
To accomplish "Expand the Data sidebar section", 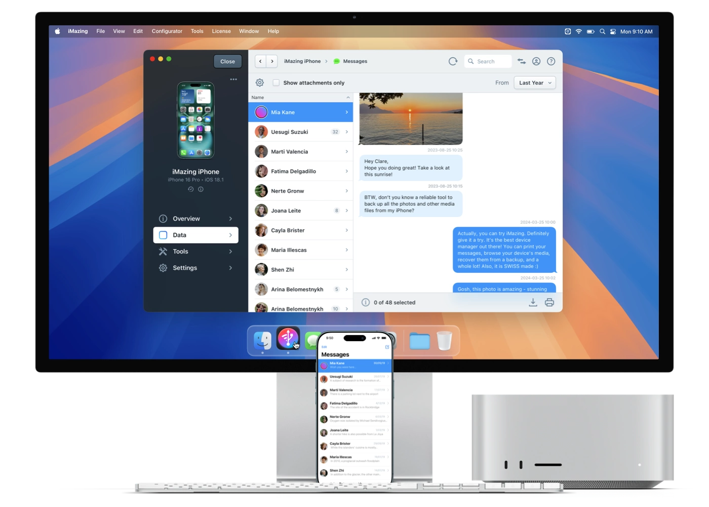I will (x=195, y=235).
